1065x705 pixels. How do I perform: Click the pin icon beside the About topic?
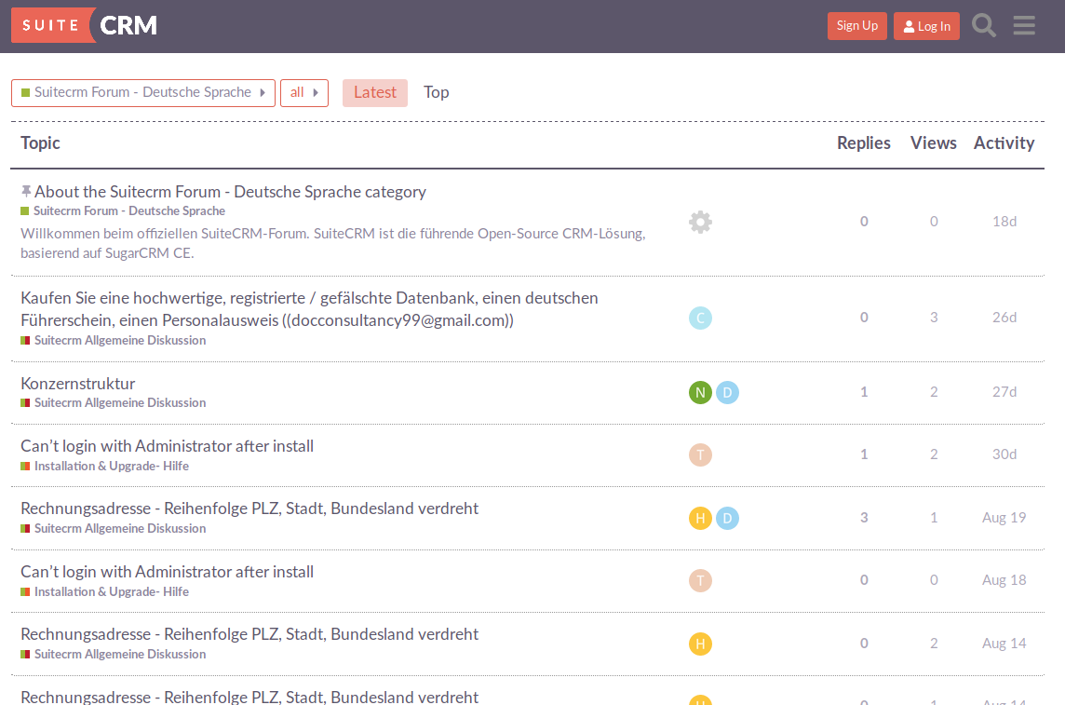pos(26,192)
